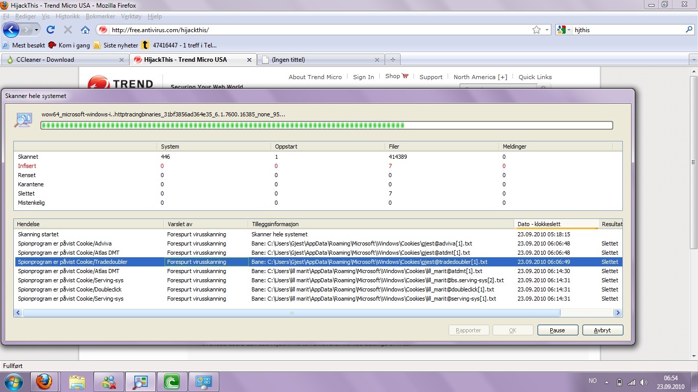Select the Cookie/Doubleclick event row
The height and width of the screenshot is (392, 698).
click(318, 289)
